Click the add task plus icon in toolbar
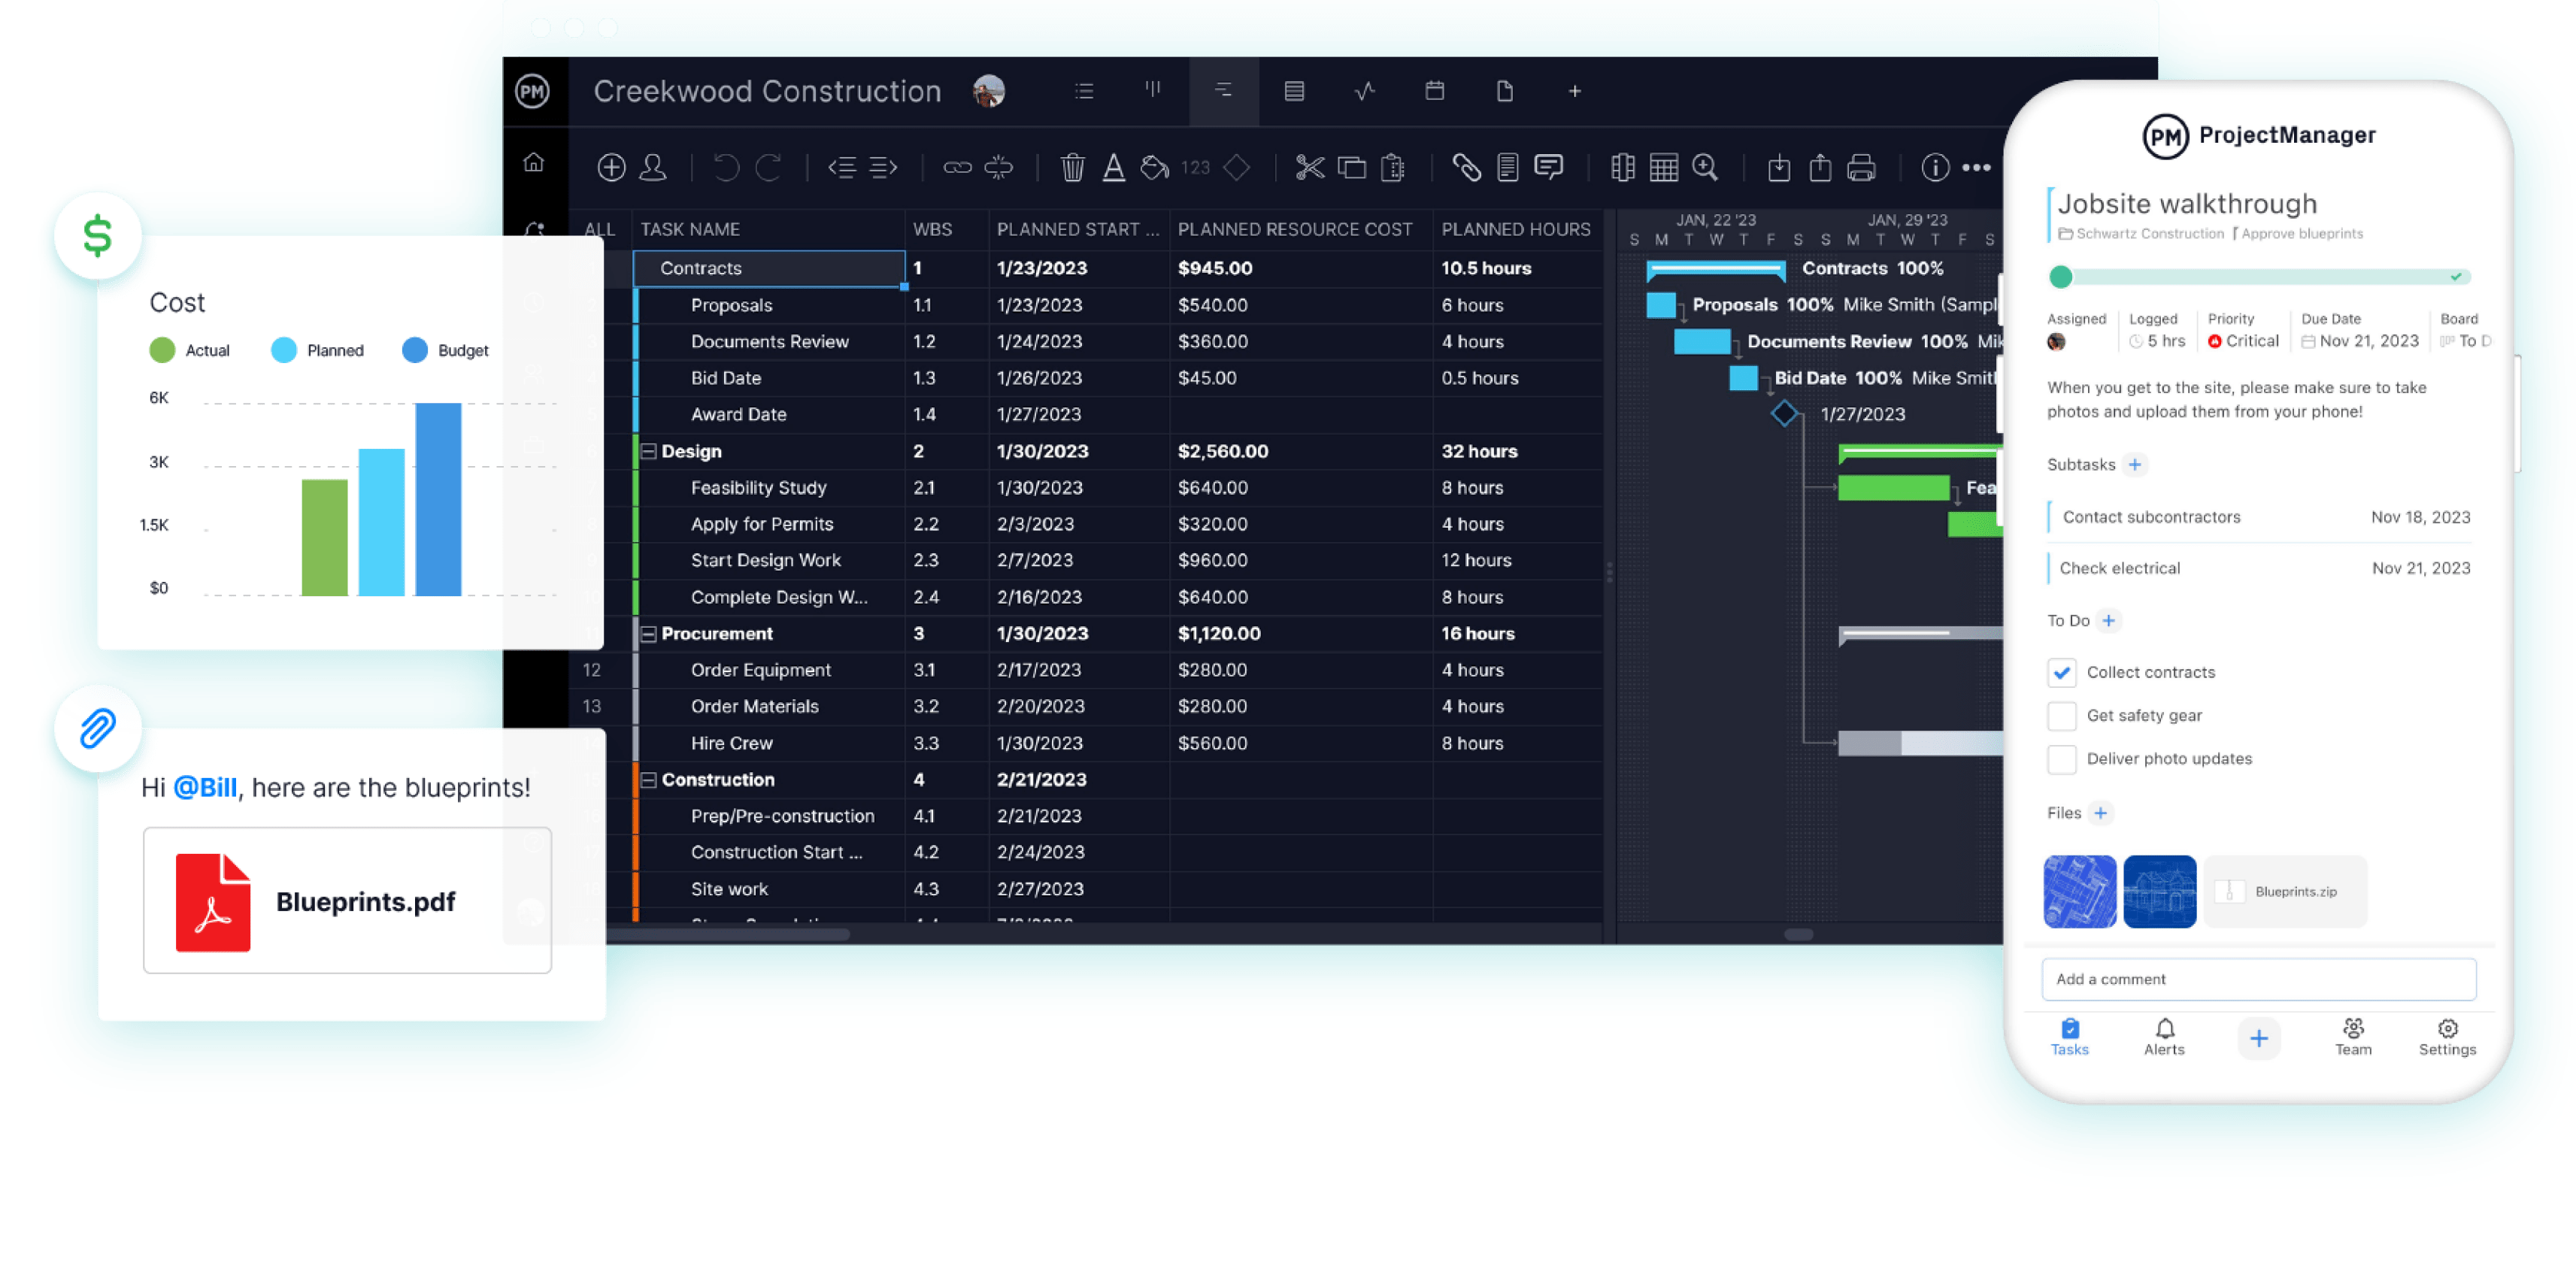 [611, 167]
